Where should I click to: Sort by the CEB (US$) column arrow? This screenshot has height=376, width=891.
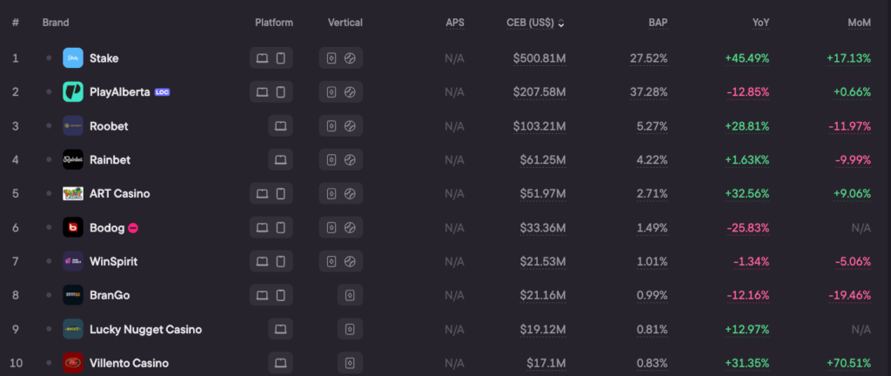pyautogui.click(x=561, y=23)
